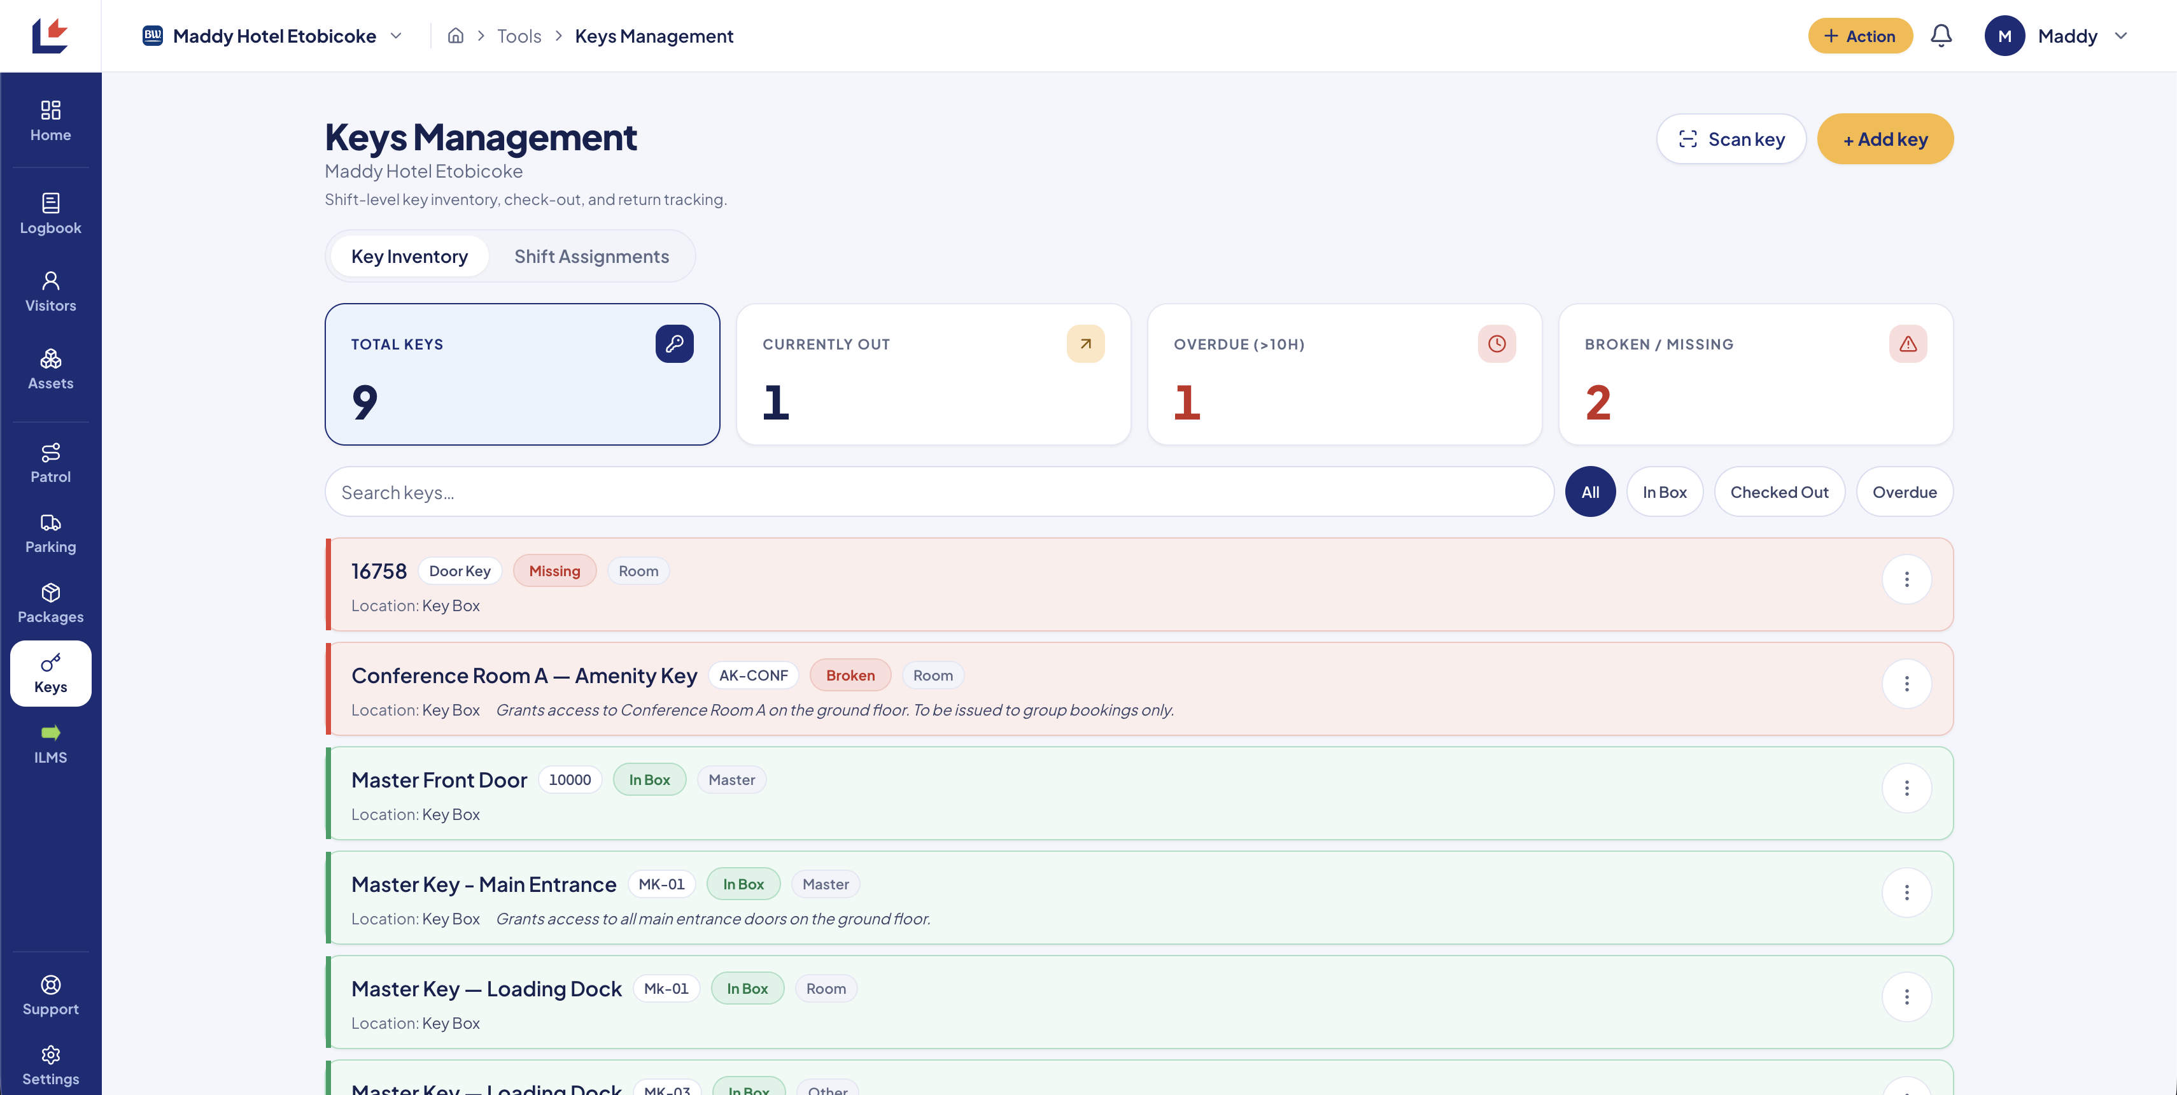The width and height of the screenshot is (2177, 1095).
Task: Click Tools in the breadcrumb
Action: pyautogui.click(x=519, y=36)
